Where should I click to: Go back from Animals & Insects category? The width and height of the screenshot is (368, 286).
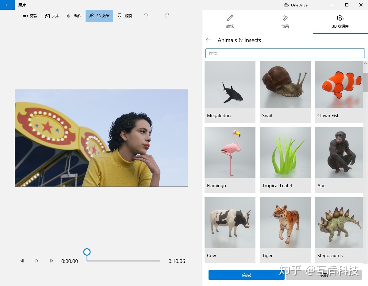tap(209, 40)
